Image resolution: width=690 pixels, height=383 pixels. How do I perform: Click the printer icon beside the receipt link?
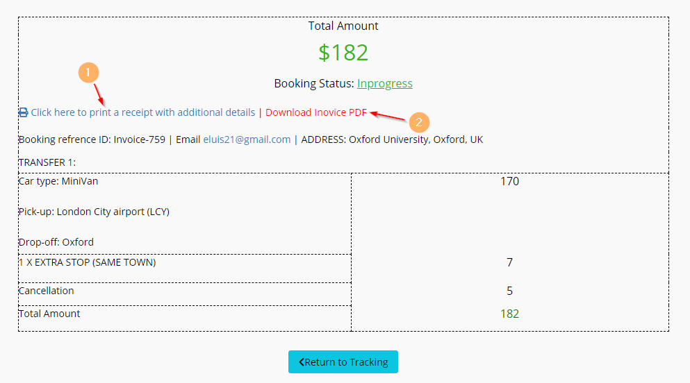pyautogui.click(x=23, y=112)
